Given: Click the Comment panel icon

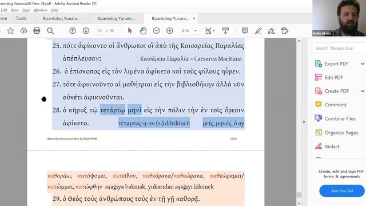Looking at the screenshot, I should (x=319, y=104).
